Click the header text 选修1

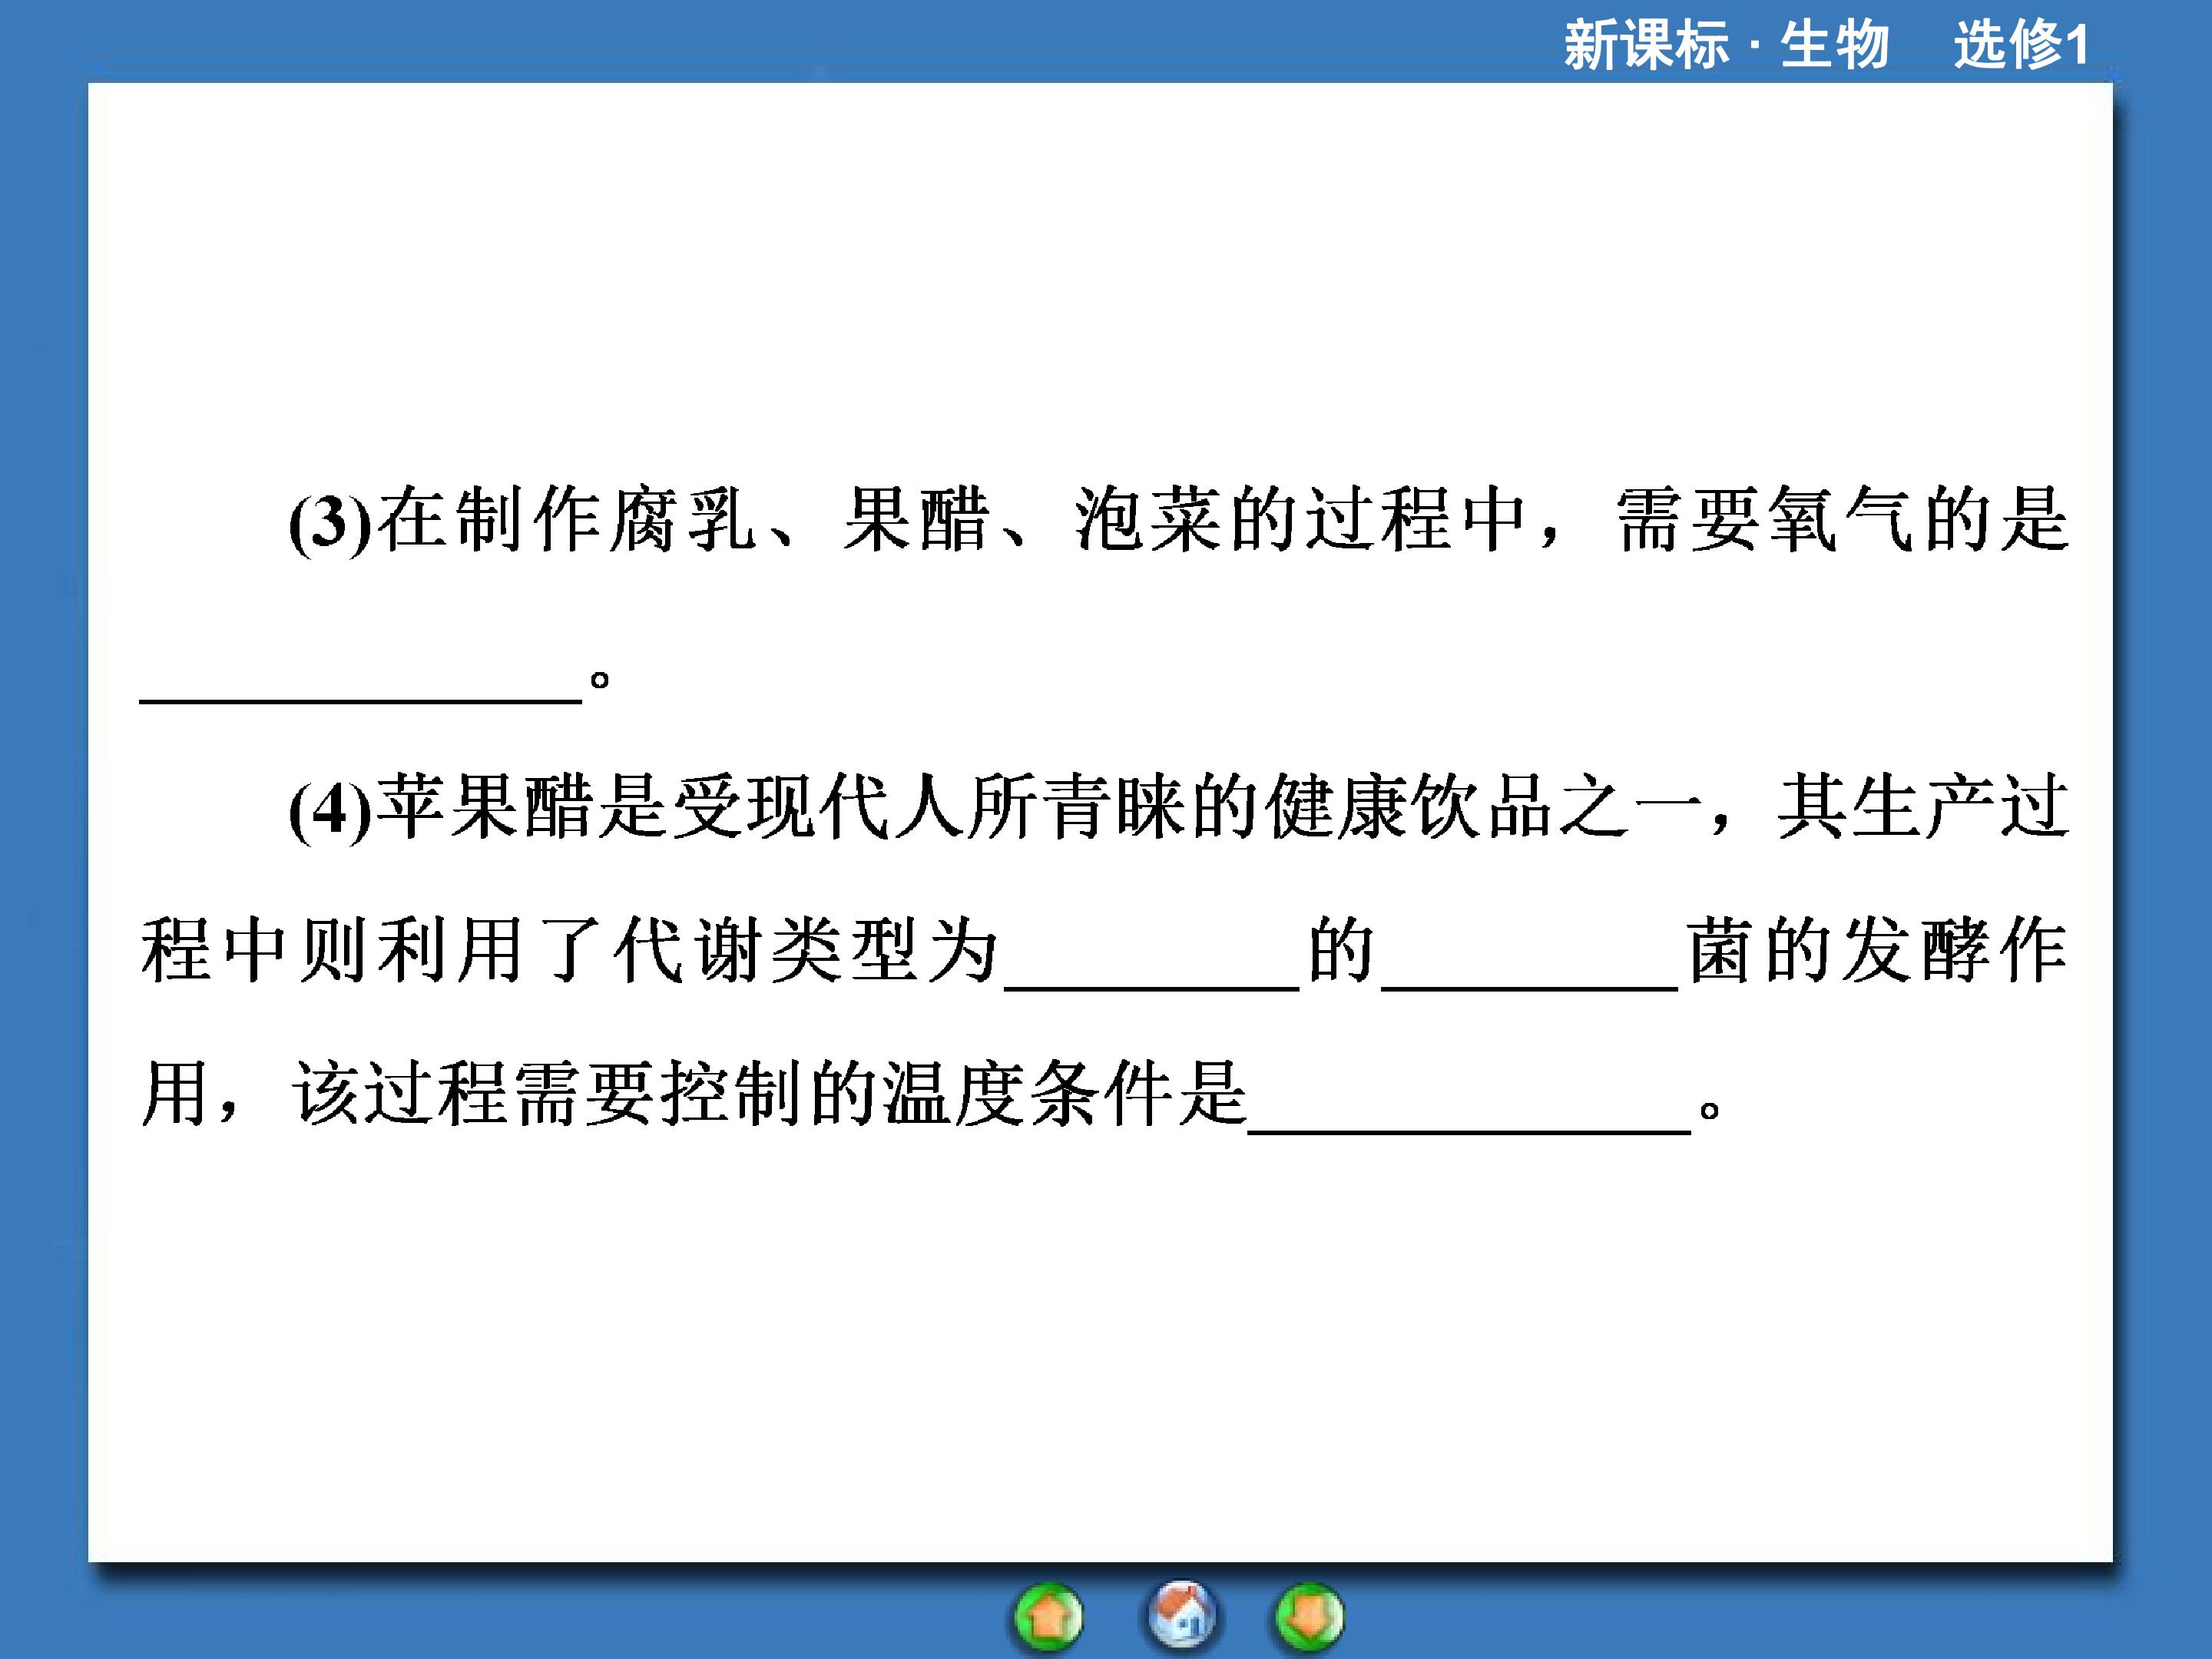[2021, 46]
